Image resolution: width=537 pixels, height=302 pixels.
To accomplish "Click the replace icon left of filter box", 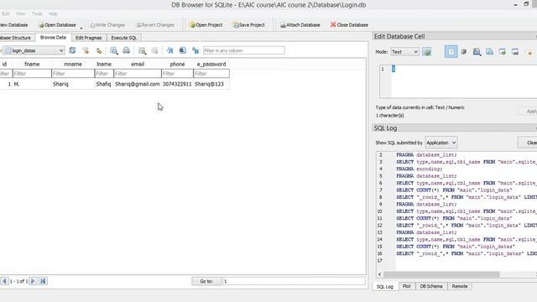I will 196,50.
